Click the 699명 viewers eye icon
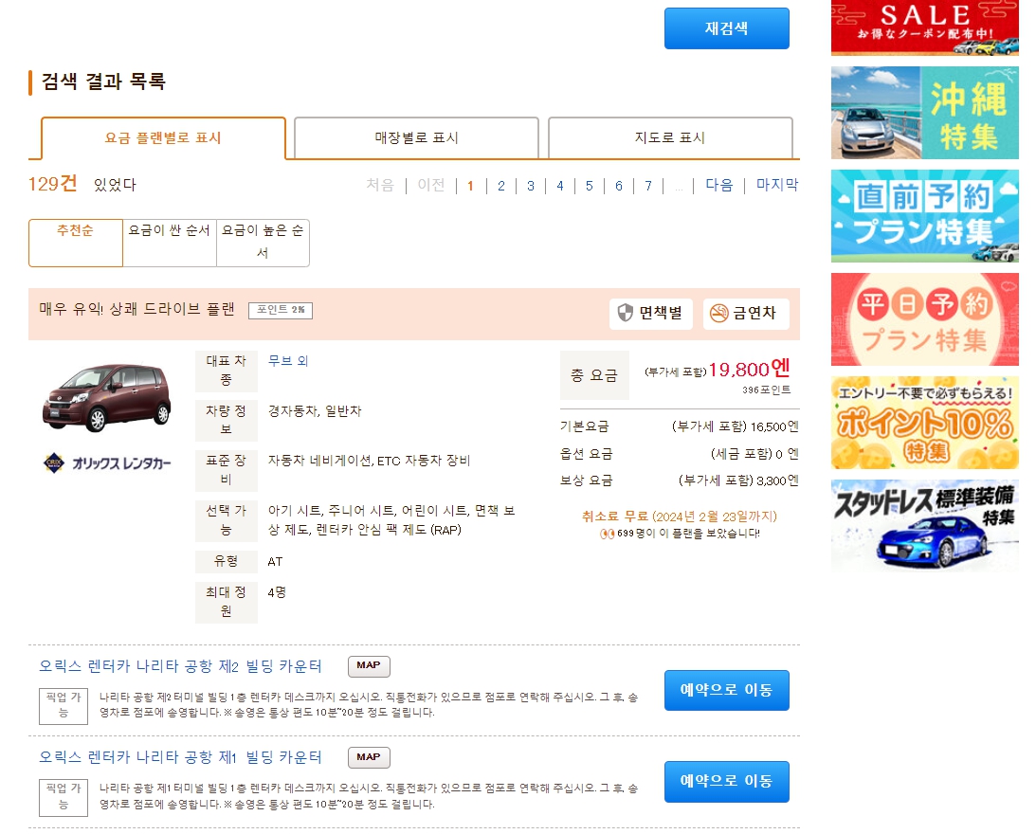 [x=607, y=534]
